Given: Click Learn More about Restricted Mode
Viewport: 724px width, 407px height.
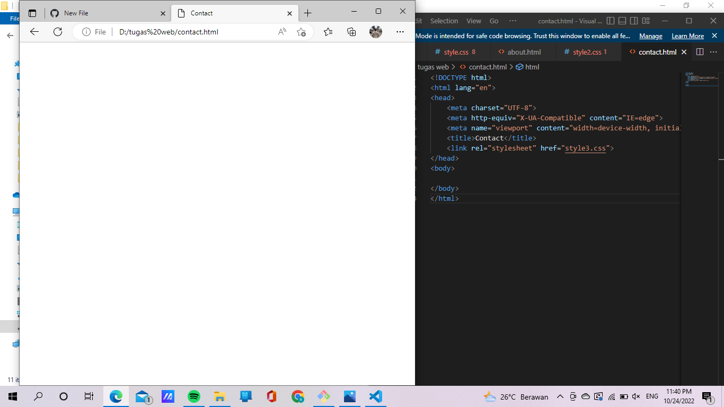Looking at the screenshot, I should pos(687,36).
